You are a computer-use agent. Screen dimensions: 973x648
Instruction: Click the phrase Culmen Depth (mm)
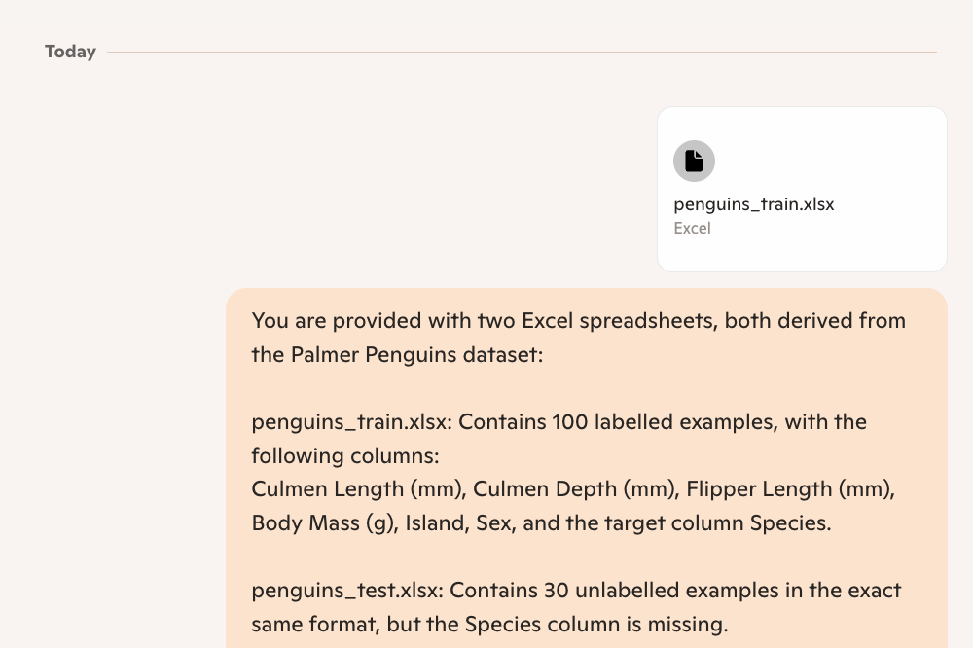[576, 489]
